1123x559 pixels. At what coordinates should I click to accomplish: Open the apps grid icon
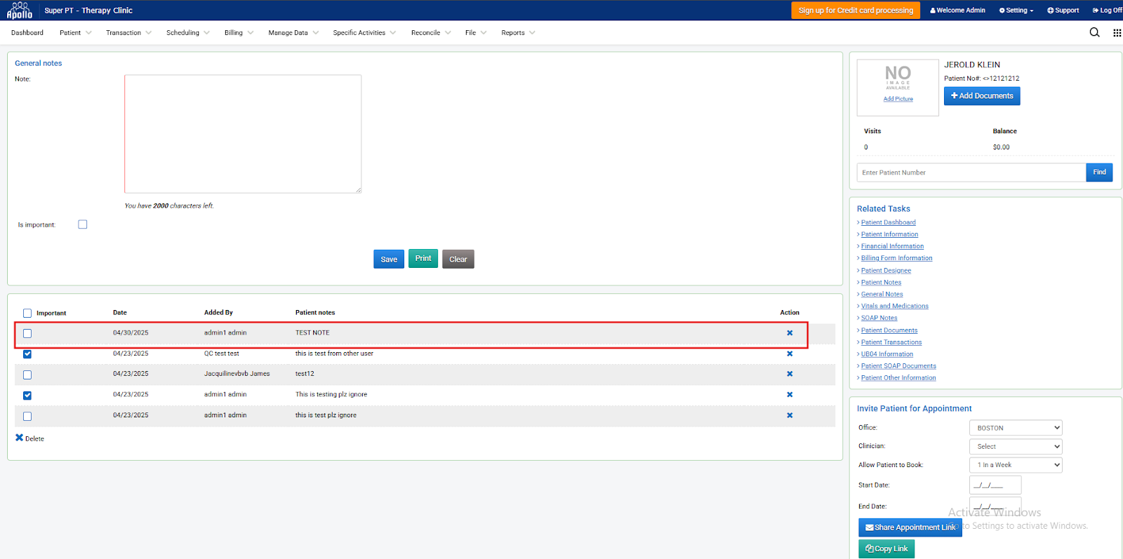[x=1117, y=33]
